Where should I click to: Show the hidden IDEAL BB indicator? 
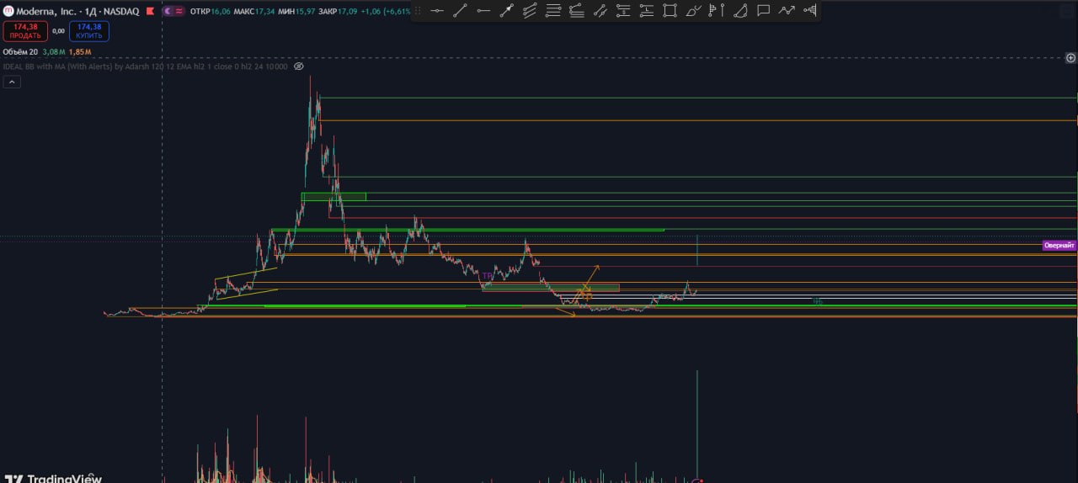tap(298, 66)
